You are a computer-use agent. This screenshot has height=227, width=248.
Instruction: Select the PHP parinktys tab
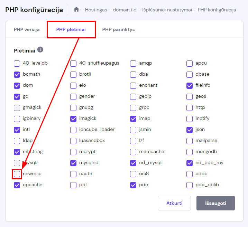click(118, 29)
